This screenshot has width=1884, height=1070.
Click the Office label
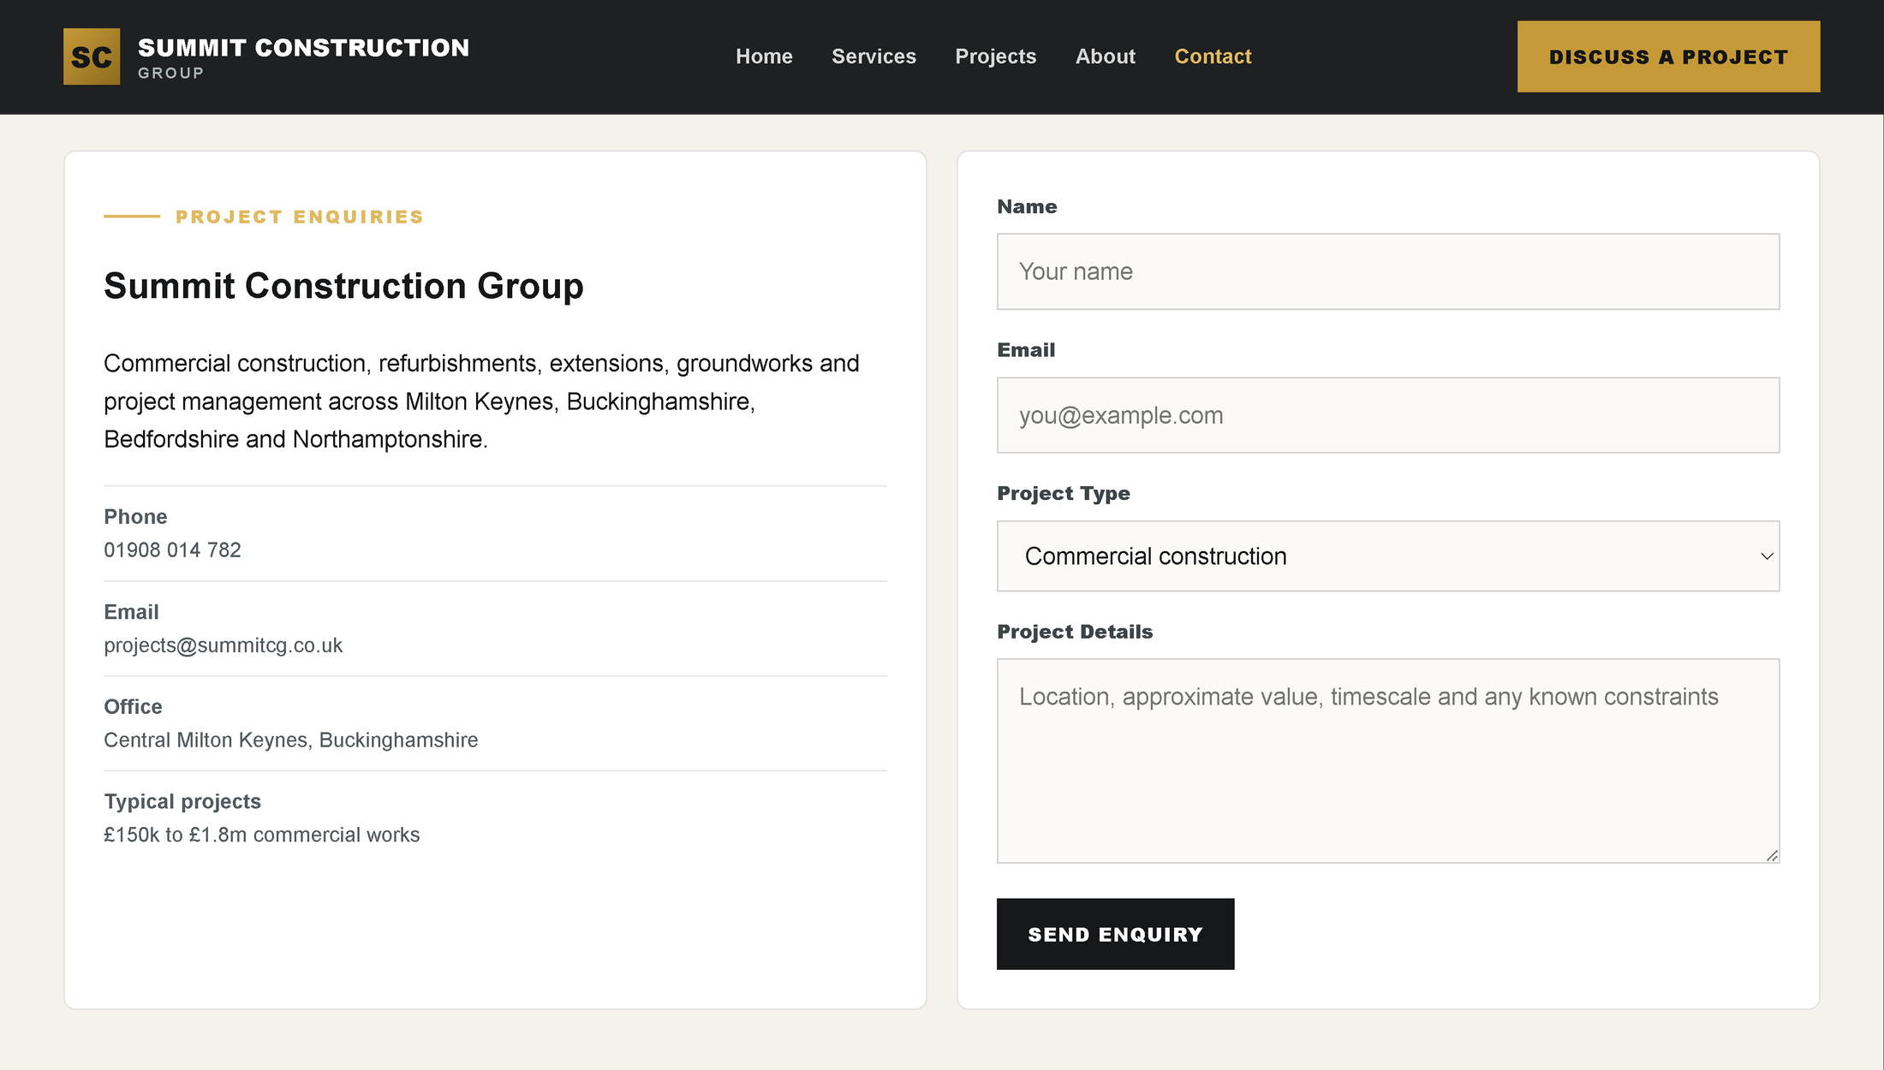tap(133, 707)
